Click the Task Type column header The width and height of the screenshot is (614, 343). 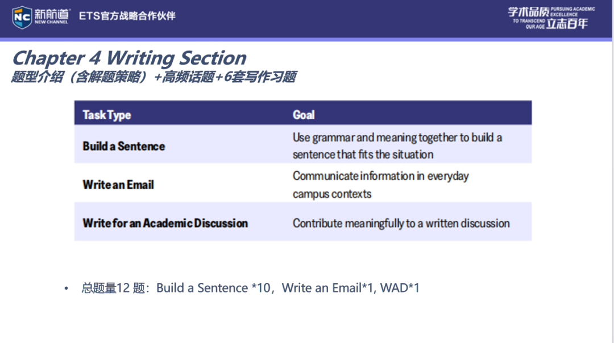point(107,115)
